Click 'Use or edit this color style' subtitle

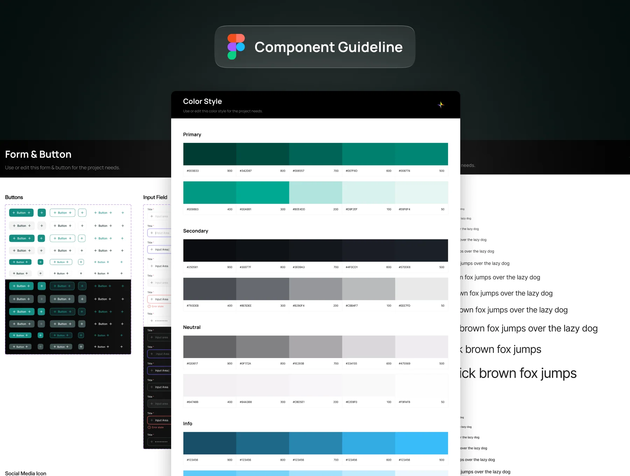(223, 111)
